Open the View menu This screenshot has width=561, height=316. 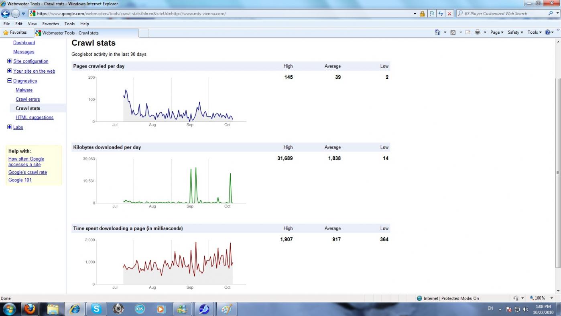[x=32, y=24]
